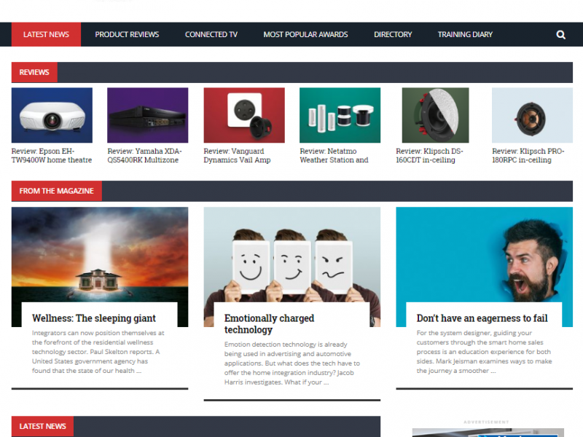Image resolution: width=583 pixels, height=437 pixels.
Task: Open Product Reviews menu item
Action: point(127,34)
